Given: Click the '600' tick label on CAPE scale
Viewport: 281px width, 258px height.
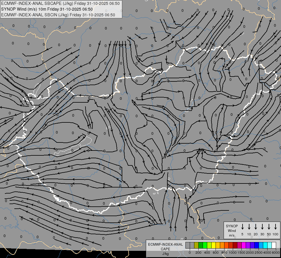Looking at the screenshot, I should (216, 253).
